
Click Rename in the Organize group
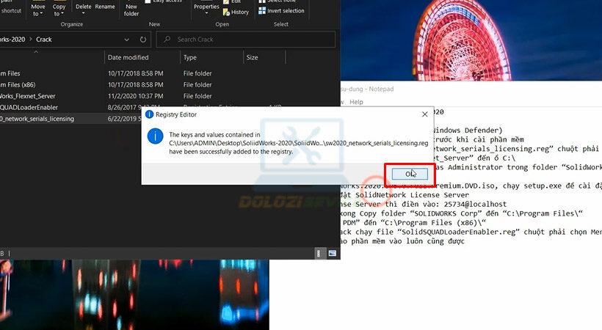pyautogui.click(x=105, y=7)
